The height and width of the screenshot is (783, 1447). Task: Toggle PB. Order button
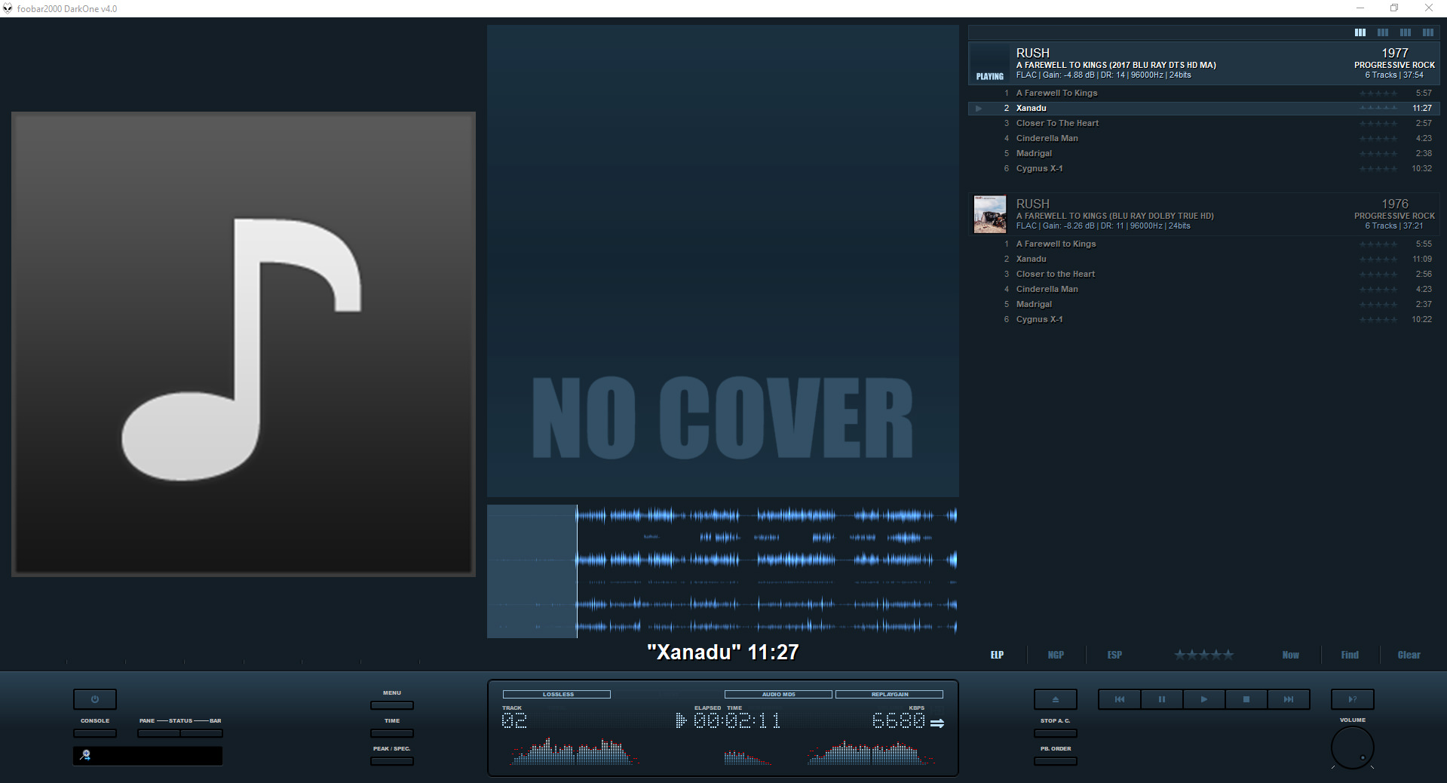[x=1056, y=760]
